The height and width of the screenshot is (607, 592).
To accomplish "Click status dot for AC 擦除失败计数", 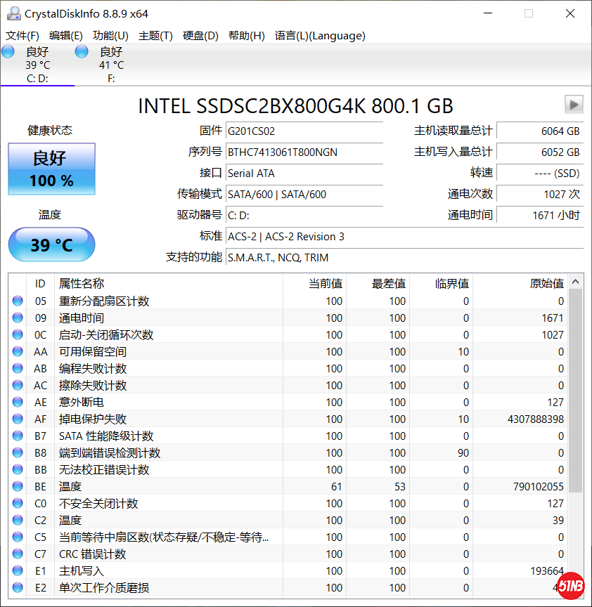I will tap(18, 385).
